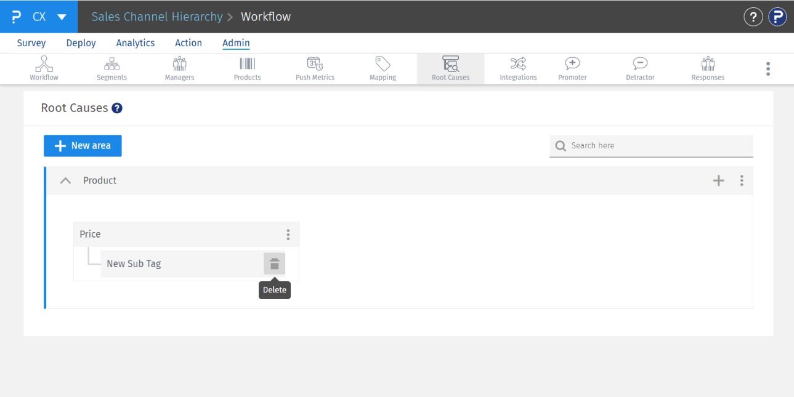Go to the Managers section

point(179,68)
